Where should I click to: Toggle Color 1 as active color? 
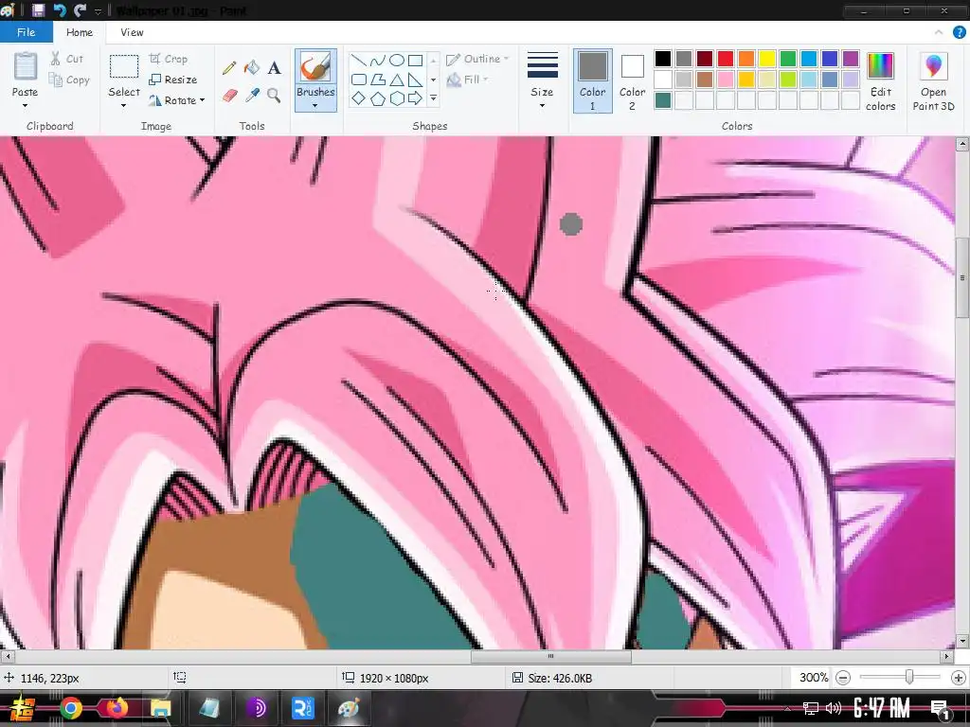pyautogui.click(x=592, y=81)
